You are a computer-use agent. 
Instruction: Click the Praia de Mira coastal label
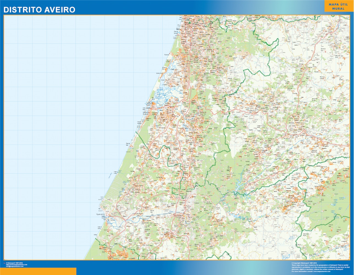click(127, 144)
